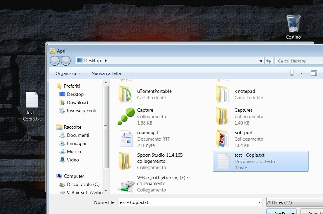Image resolution: width=323 pixels, height=214 pixels.
Task: Focus the Cerca Desktop search field
Action: click(x=299, y=61)
